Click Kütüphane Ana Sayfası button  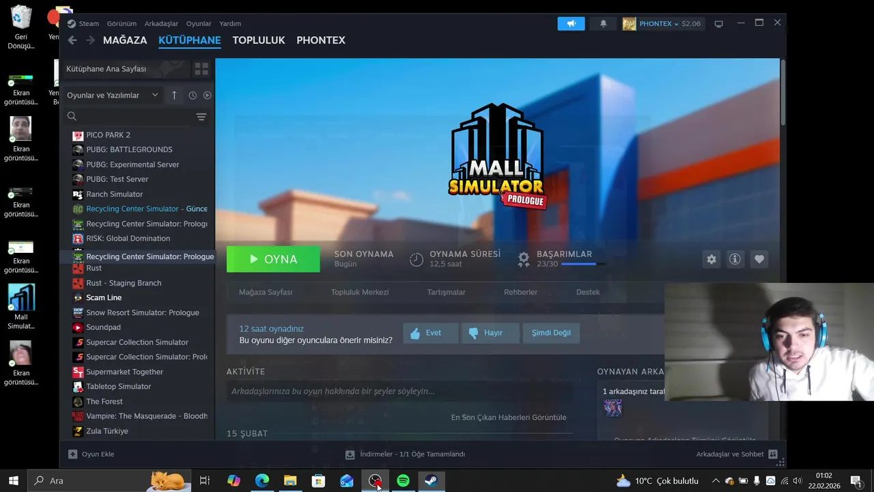pyautogui.click(x=126, y=69)
